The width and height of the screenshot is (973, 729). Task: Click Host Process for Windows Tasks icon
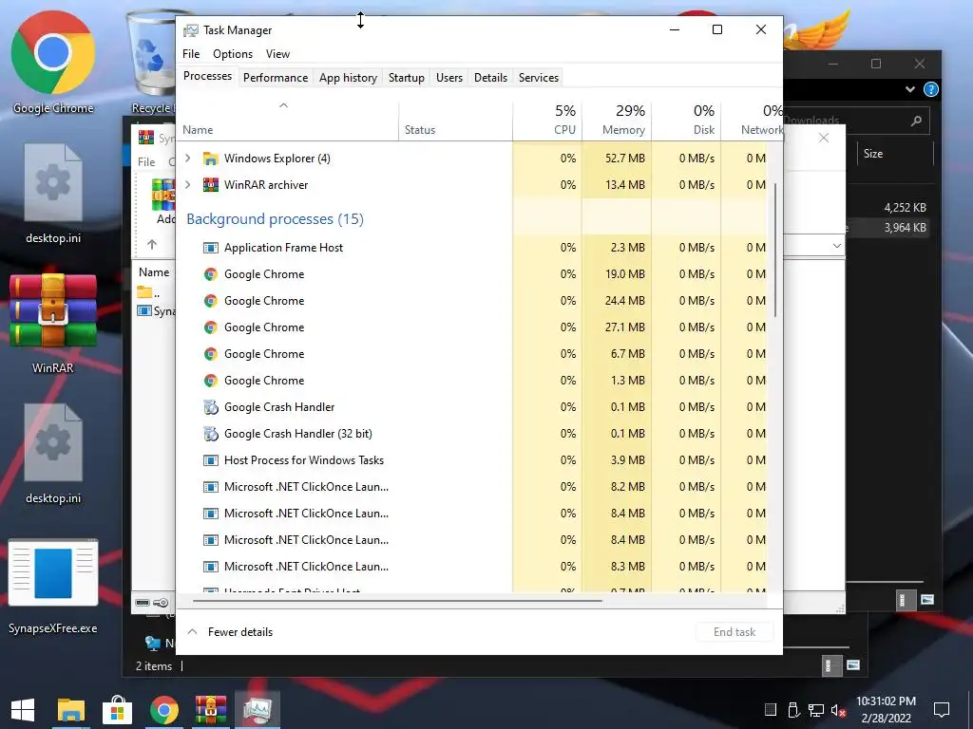[x=211, y=460]
